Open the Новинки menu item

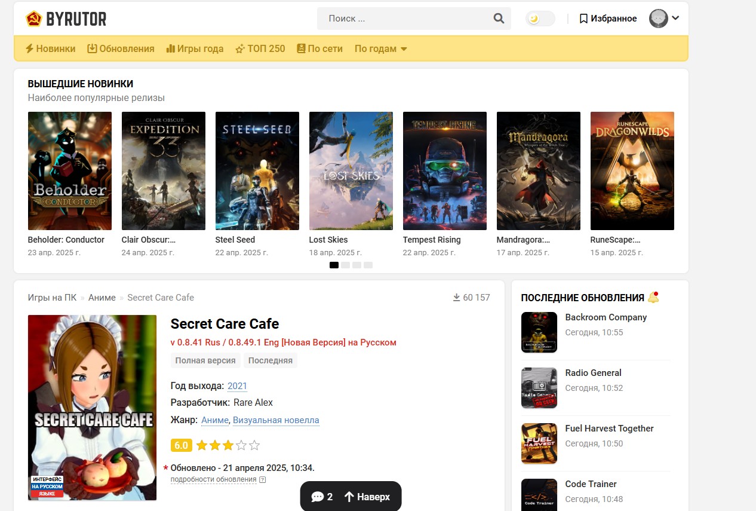50,49
